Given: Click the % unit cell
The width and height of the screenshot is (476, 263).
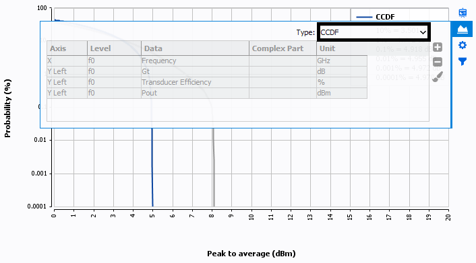Looking at the screenshot, I should click(x=342, y=82).
